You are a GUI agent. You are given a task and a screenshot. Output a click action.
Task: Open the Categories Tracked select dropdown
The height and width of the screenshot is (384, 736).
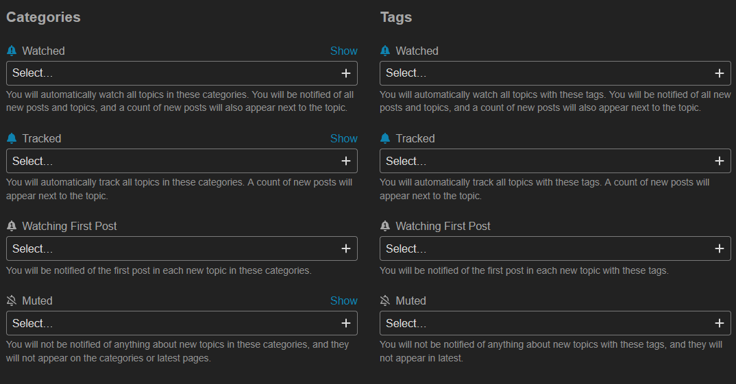pyautogui.click(x=182, y=161)
